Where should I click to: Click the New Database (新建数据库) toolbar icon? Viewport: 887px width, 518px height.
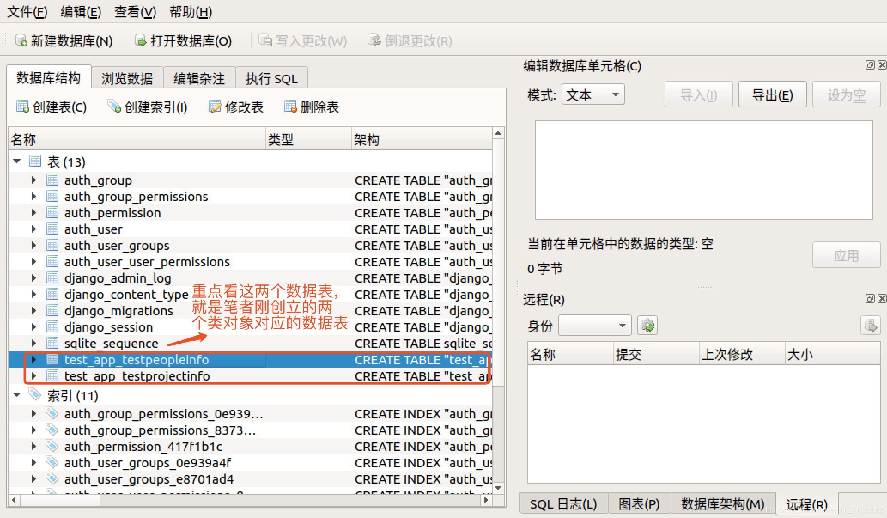(21, 40)
